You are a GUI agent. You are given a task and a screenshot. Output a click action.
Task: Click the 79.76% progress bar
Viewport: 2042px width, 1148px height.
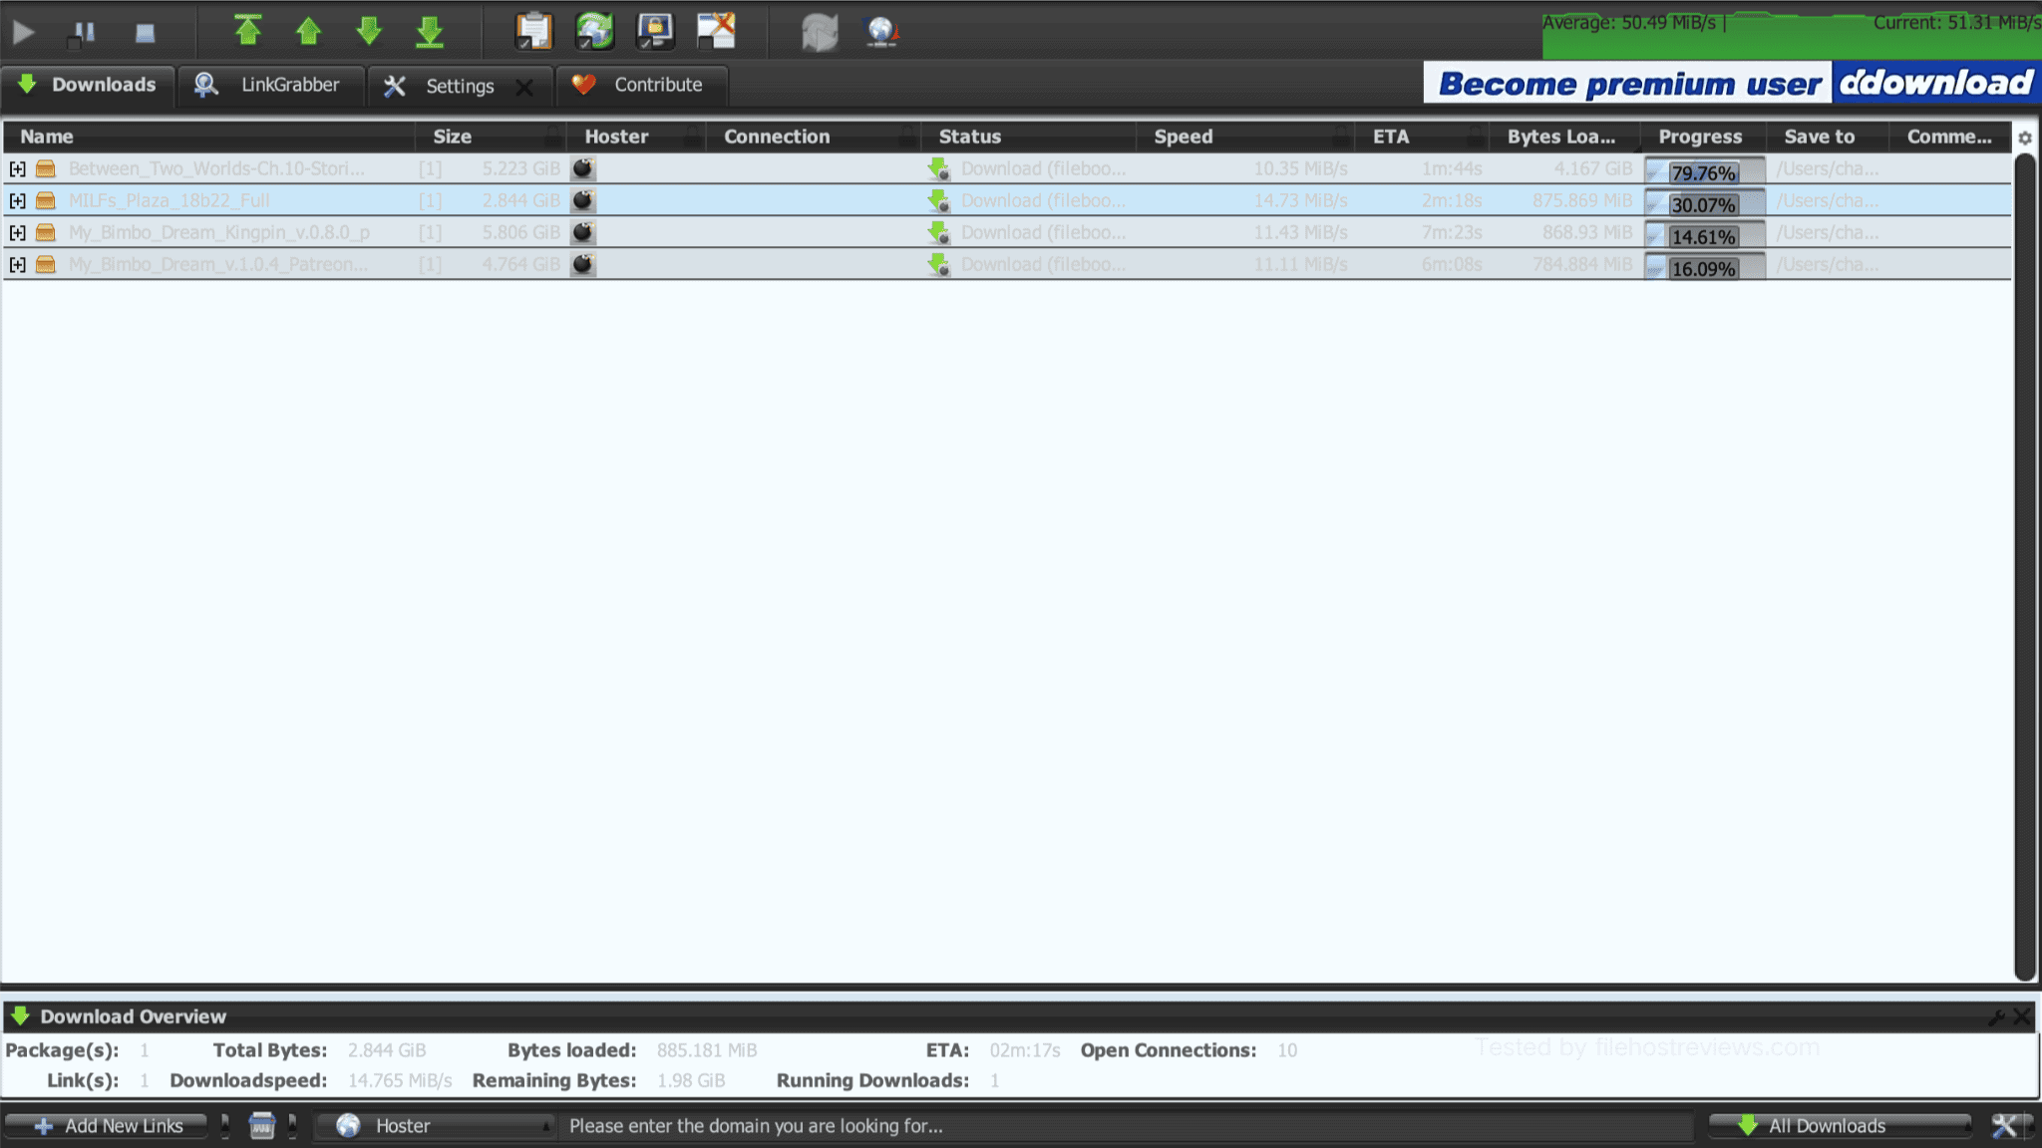(1704, 171)
